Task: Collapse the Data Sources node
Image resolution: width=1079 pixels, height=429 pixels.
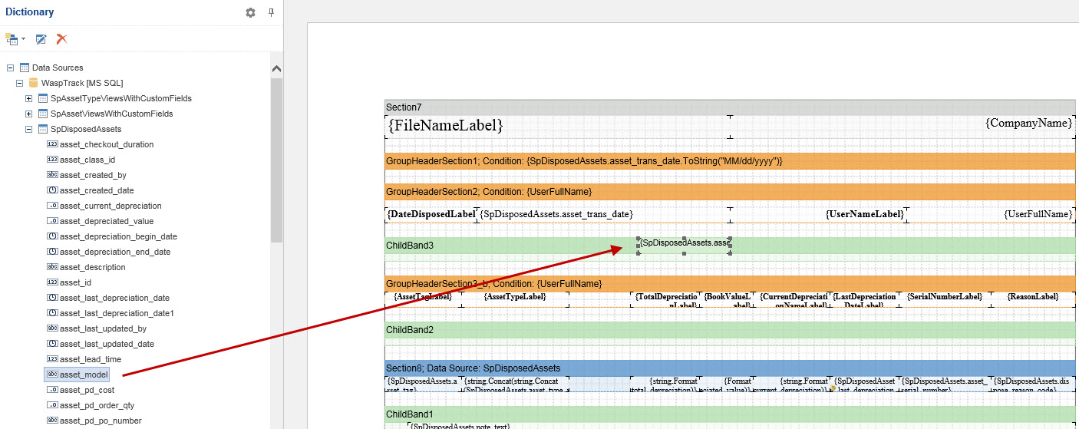Action: [10, 68]
